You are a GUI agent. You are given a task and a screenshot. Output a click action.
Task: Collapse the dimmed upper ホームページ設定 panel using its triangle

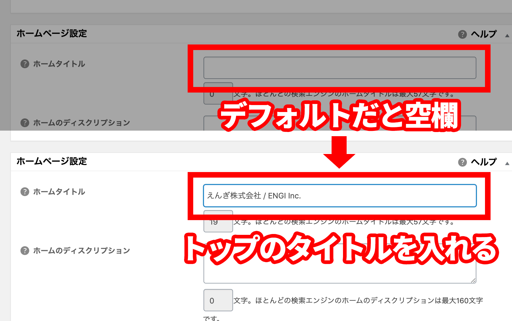click(507, 36)
